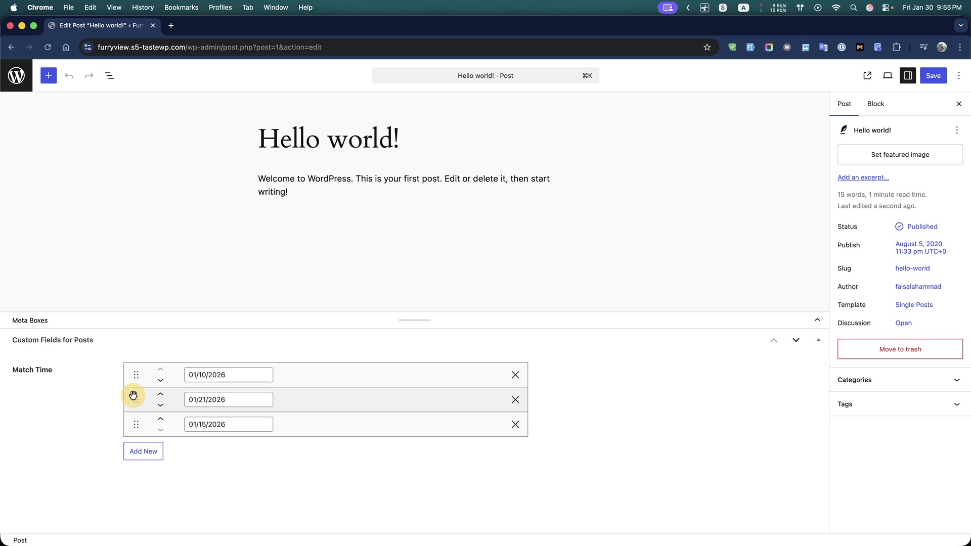Click the Add an excerpt link
Image resolution: width=971 pixels, height=546 pixels.
point(863,177)
